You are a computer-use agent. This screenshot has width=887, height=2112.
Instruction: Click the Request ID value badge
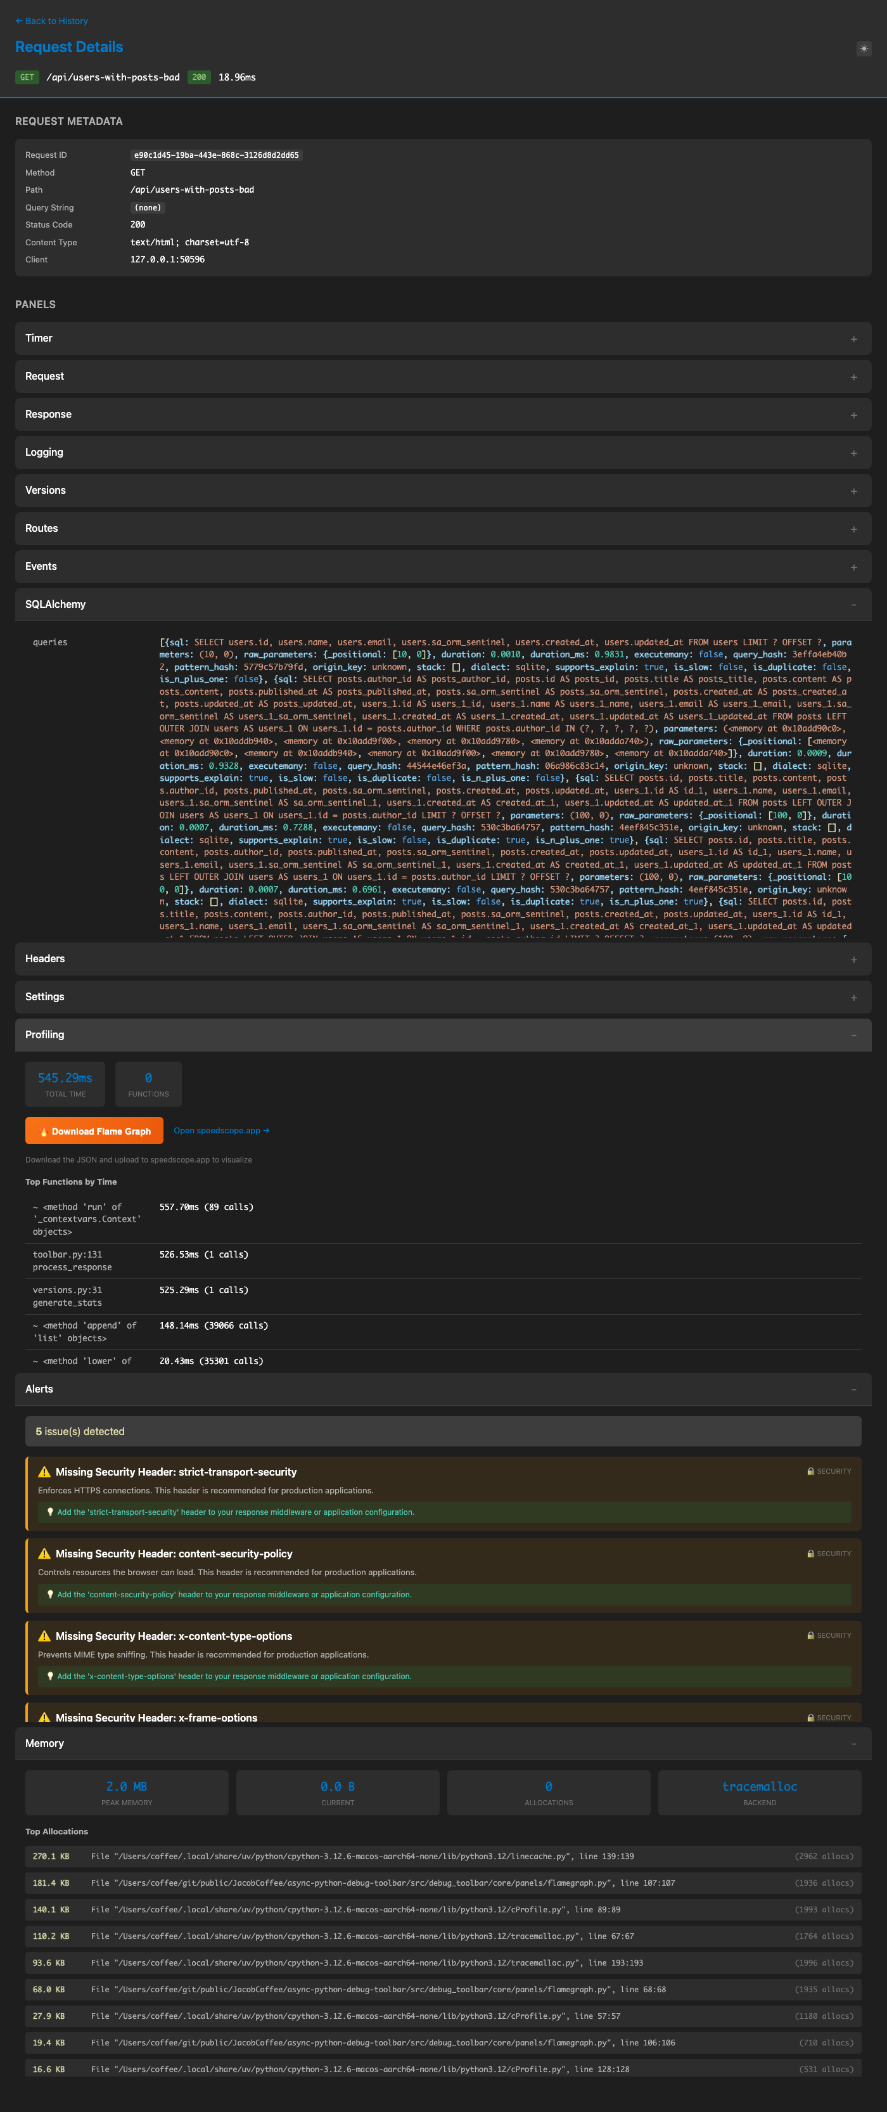click(x=217, y=155)
